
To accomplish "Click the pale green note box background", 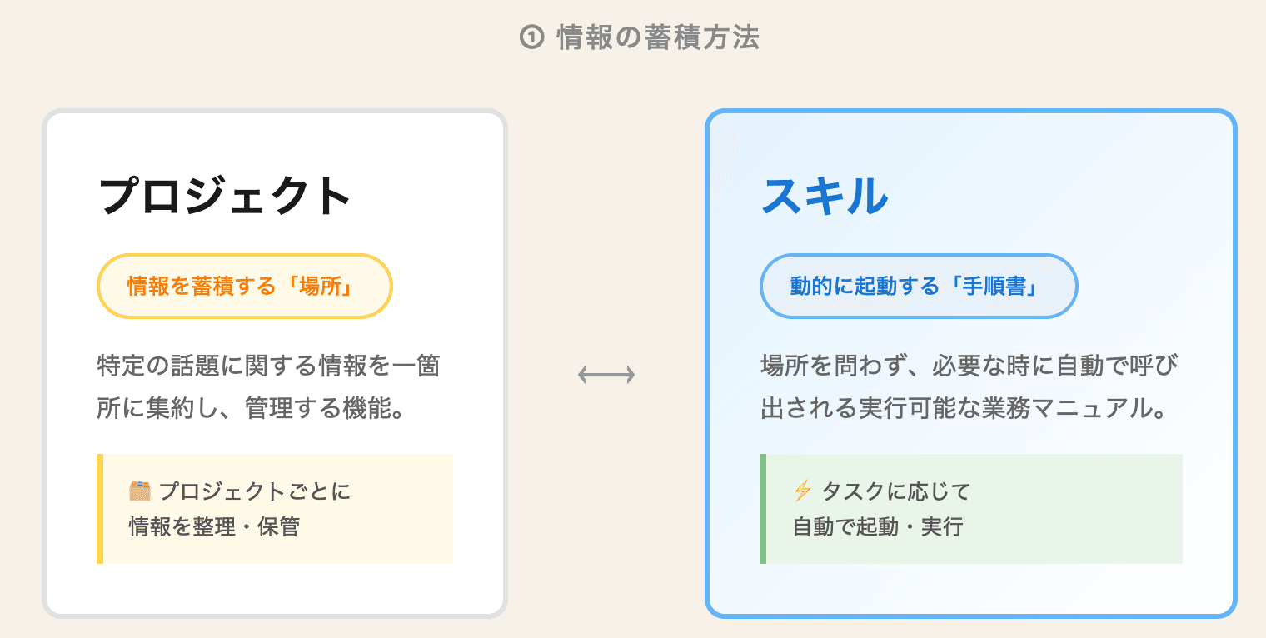I will (1083, 508).
